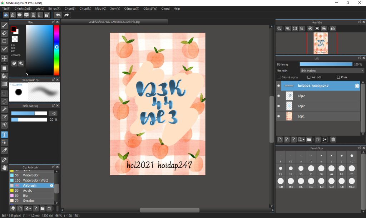Toggle visibility of Lớp1 layer
Image resolution: width=366 pixels, height=218 pixels.
coord(278,116)
